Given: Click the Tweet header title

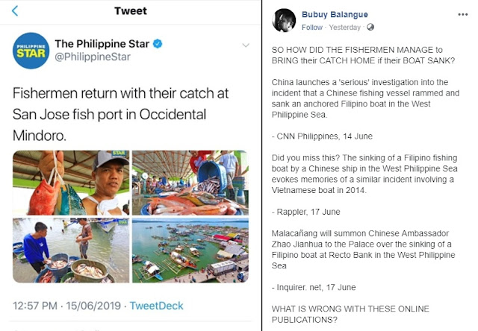Looking at the screenshot, I should point(130,11).
